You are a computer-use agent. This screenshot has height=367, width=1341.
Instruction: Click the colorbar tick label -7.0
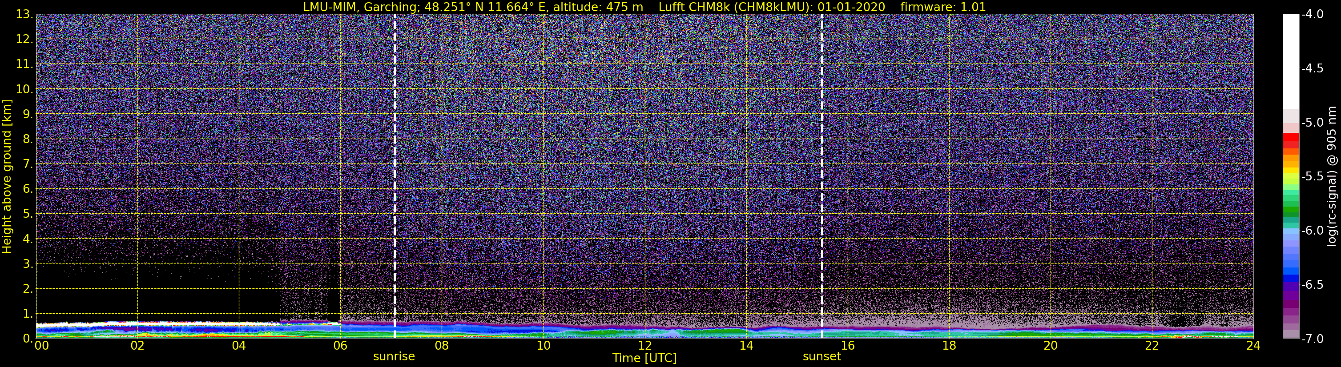1312,339
